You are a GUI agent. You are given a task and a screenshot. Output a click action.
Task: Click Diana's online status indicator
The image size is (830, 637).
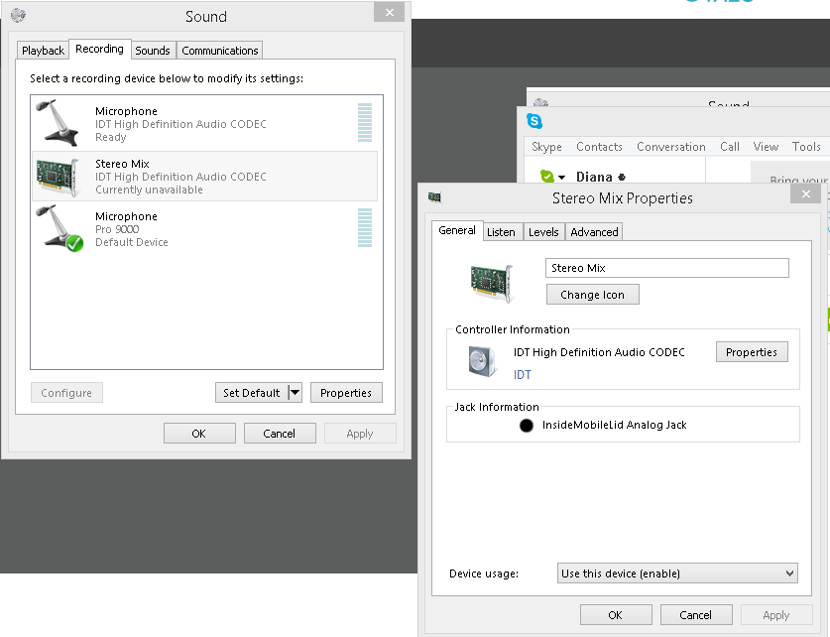(x=548, y=175)
